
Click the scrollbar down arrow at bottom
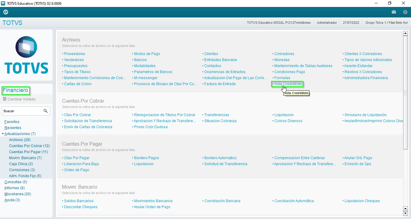click(x=405, y=214)
